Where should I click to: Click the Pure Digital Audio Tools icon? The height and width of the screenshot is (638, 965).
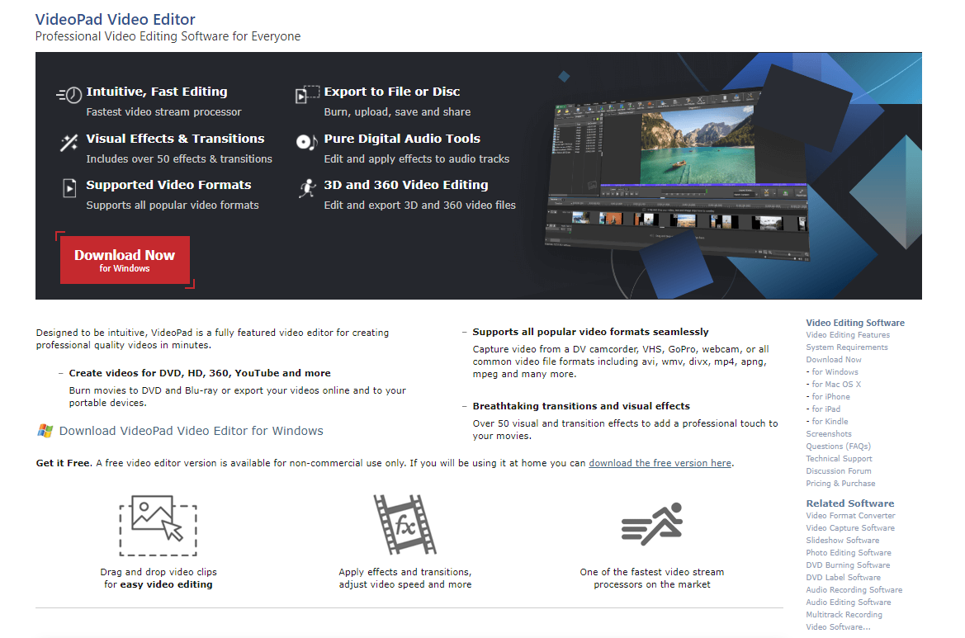[306, 142]
